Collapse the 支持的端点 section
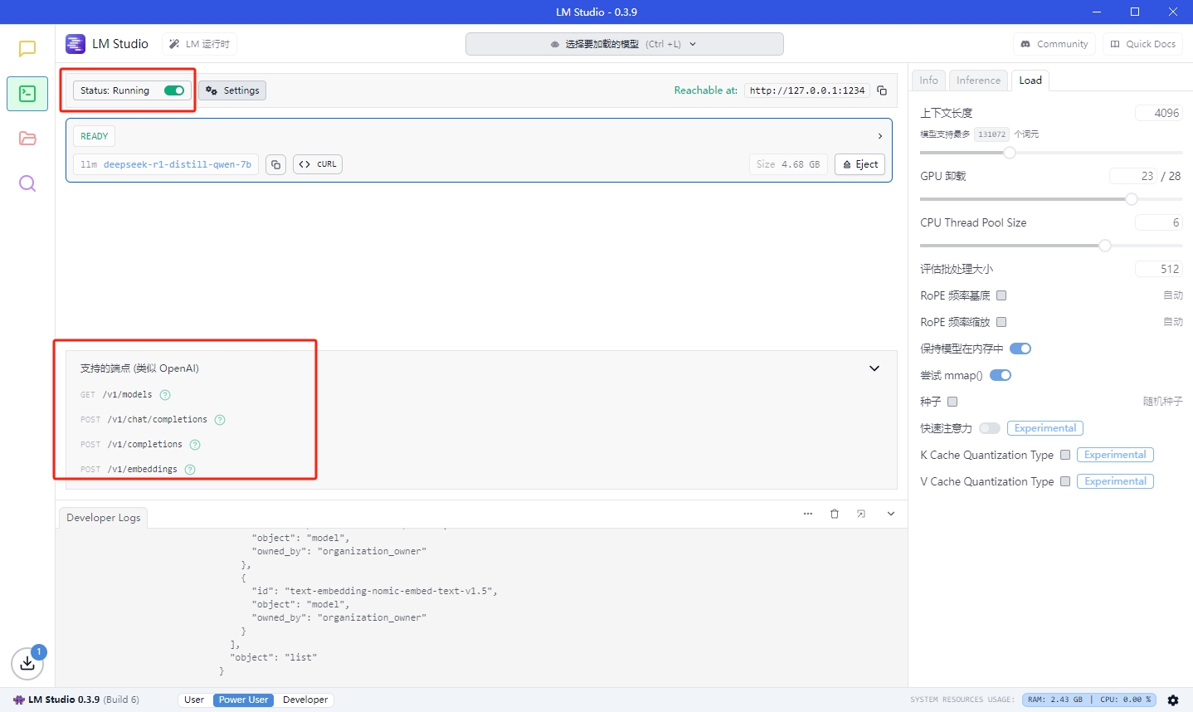The height and width of the screenshot is (712, 1193). [874, 368]
